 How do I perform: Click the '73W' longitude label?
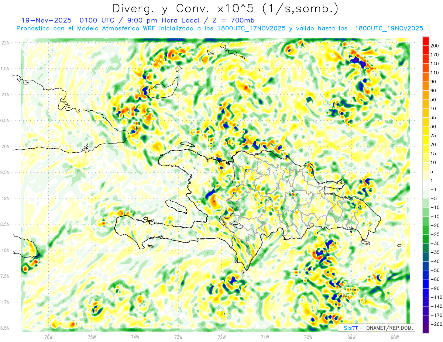[178, 337]
